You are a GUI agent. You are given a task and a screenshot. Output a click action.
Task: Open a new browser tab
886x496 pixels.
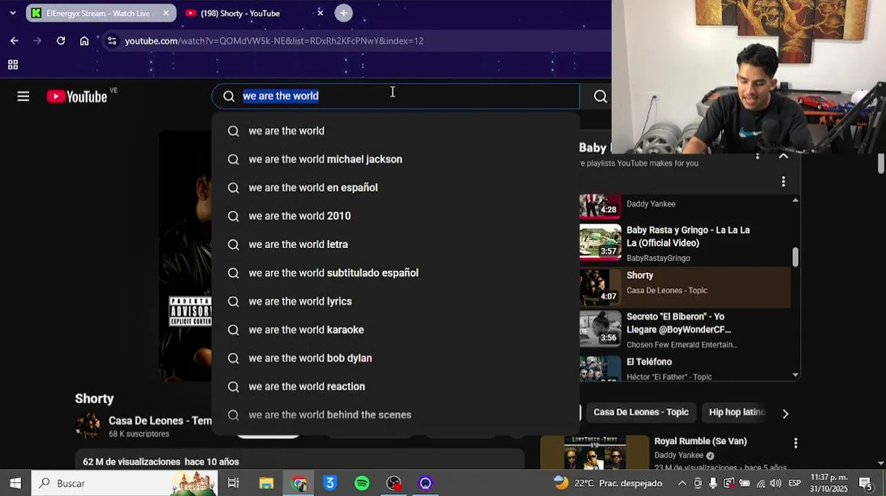pyautogui.click(x=344, y=13)
